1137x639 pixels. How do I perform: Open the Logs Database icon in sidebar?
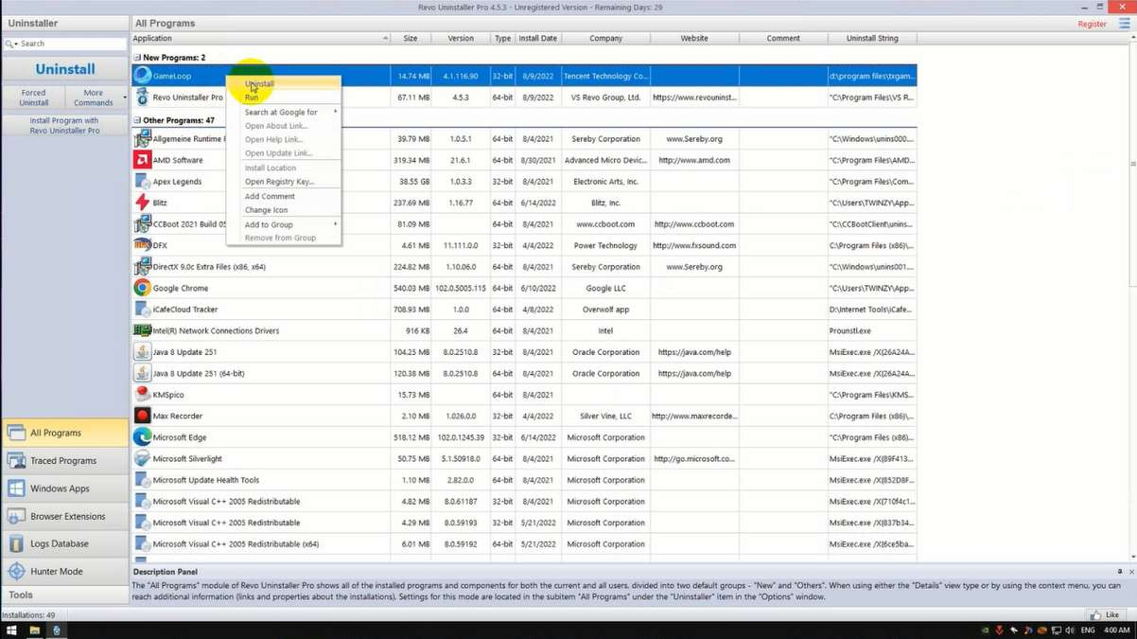click(x=16, y=544)
